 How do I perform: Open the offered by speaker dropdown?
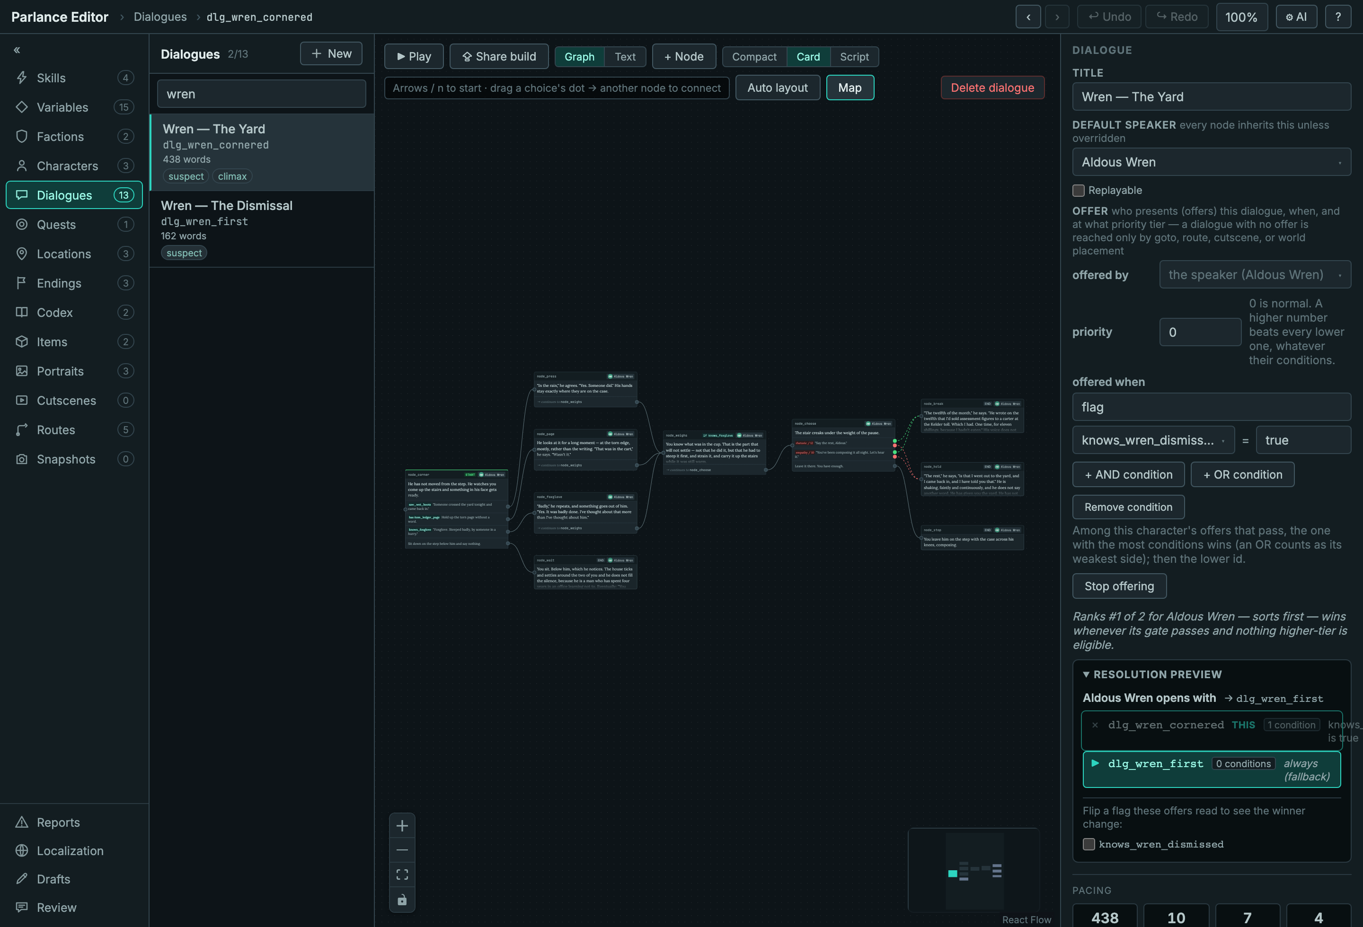(1255, 275)
